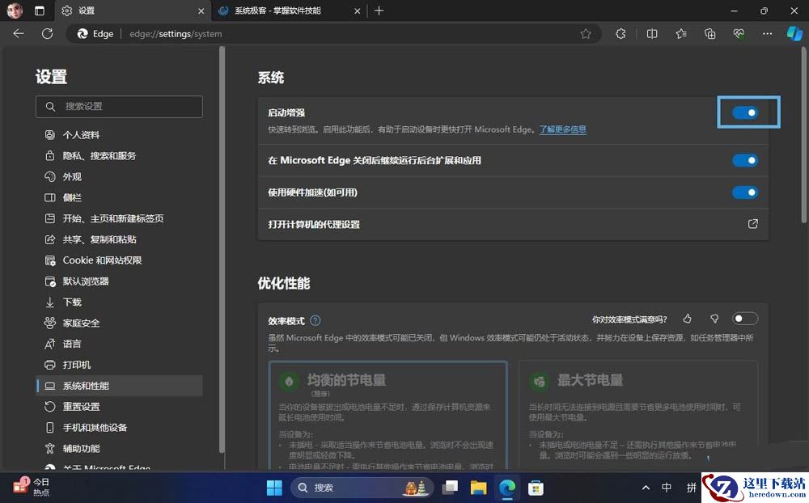Open proxy settings external link icon
The height and width of the screenshot is (503, 809).
(752, 224)
